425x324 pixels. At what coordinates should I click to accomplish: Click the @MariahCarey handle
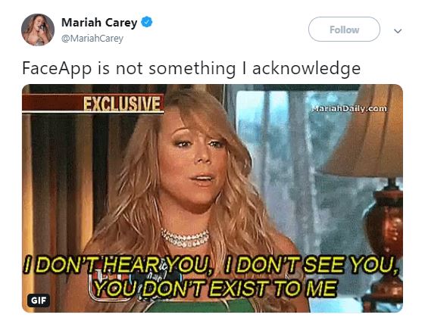(x=92, y=39)
